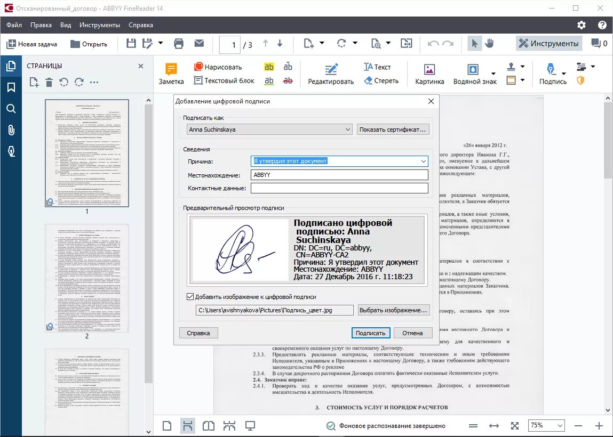The width and height of the screenshot is (613, 437).
Task: Click the delete page trash icon
Action: [x=49, y=83]
